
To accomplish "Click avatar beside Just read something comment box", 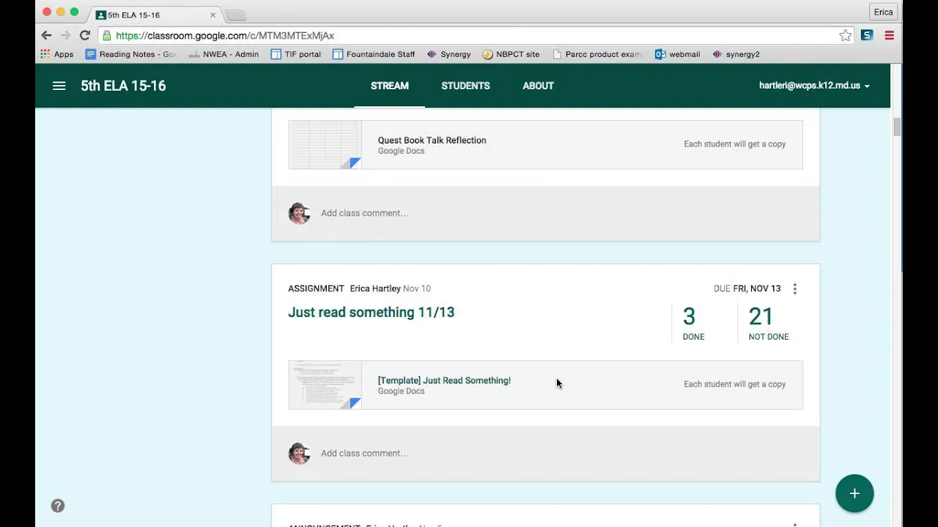I will [299, 453].
